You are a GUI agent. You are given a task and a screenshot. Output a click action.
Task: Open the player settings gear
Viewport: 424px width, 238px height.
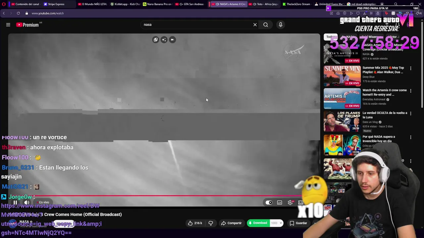(x=290, y=202)
